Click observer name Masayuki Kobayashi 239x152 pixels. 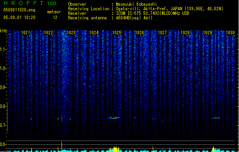click(x=136, y=4)
